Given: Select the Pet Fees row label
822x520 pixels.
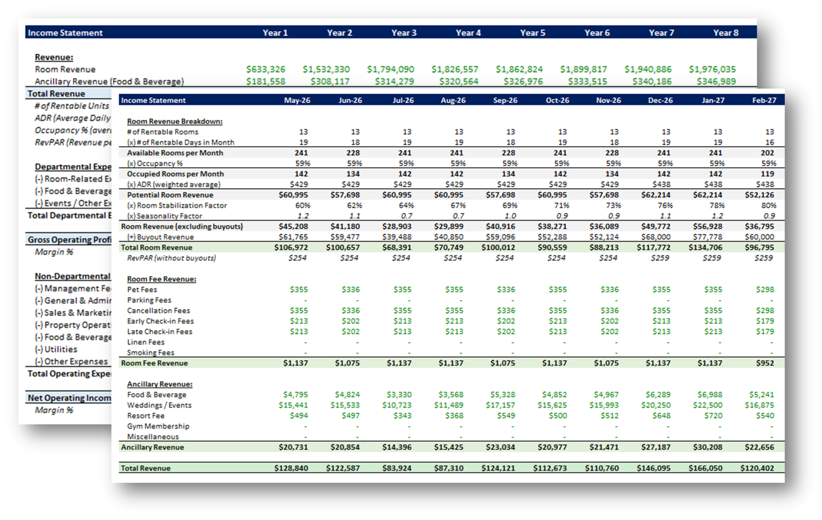Looking at the screenshot, I should [142, 290].
